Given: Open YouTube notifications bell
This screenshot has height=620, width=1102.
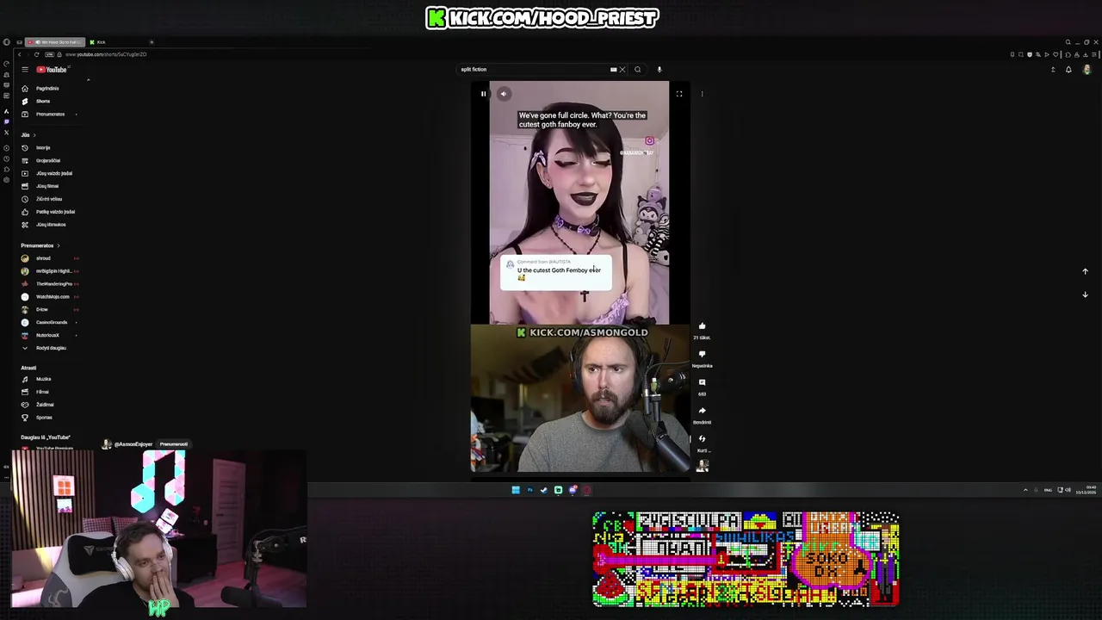Looking at the screenshot, I should click(x=1068, y=70).
